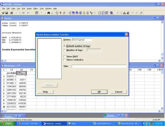
Task: Click Worksheet vertical scroll down arrow
Action: (162, 108)
